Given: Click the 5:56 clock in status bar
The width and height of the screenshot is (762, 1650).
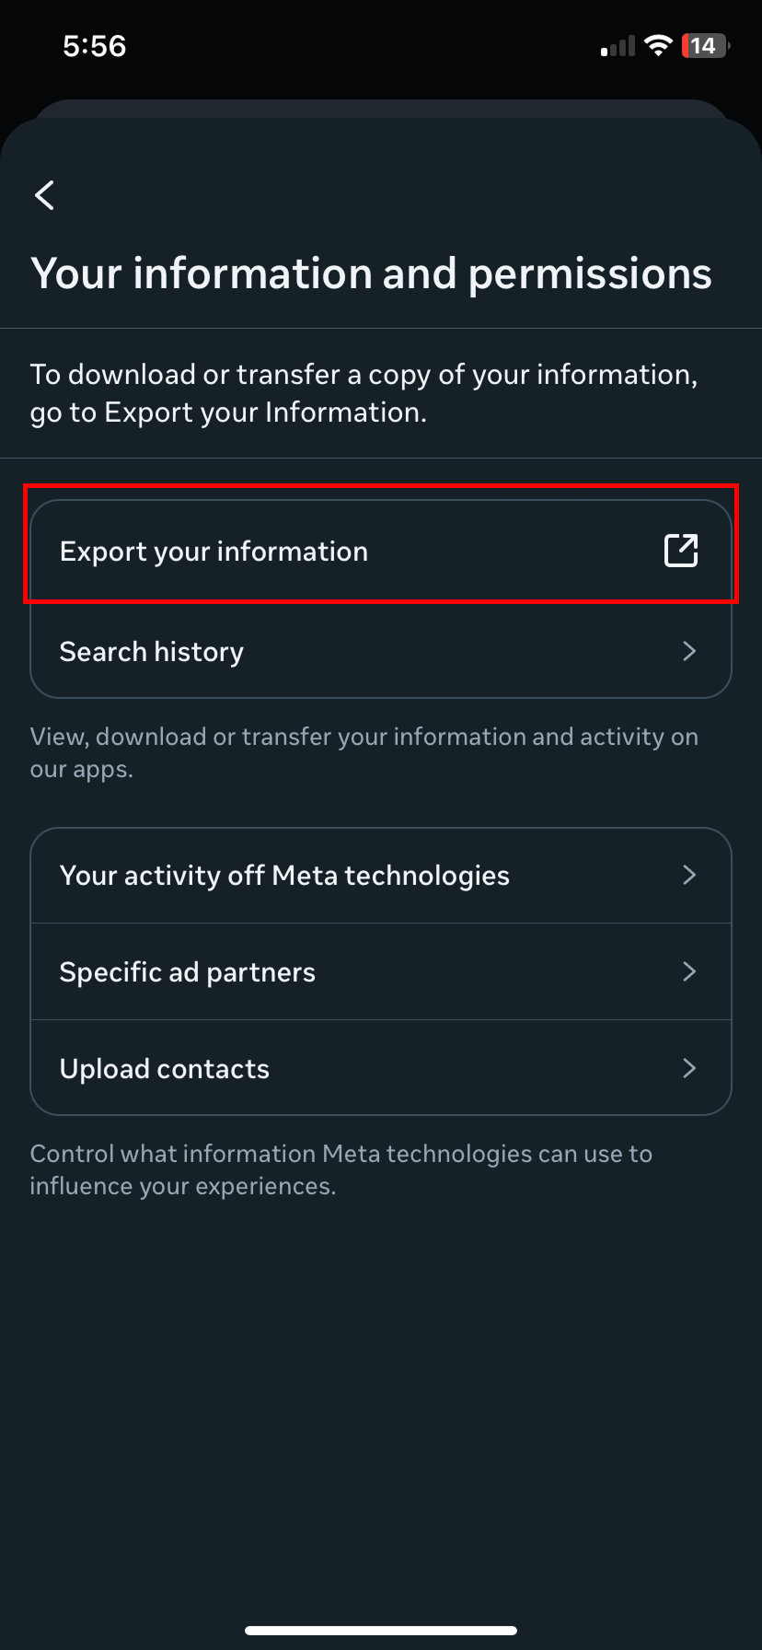Looking at the screenshot, I should coord(94,45).
